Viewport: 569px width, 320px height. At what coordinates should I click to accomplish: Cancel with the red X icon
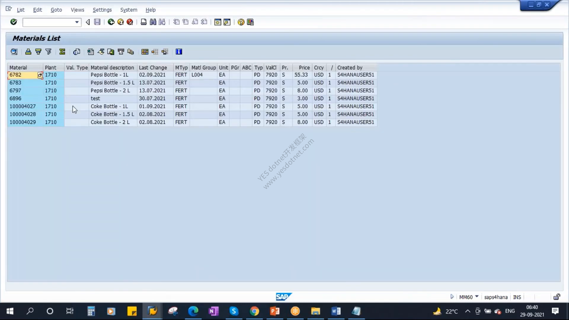pyautogui.click(x=130, y=22)
